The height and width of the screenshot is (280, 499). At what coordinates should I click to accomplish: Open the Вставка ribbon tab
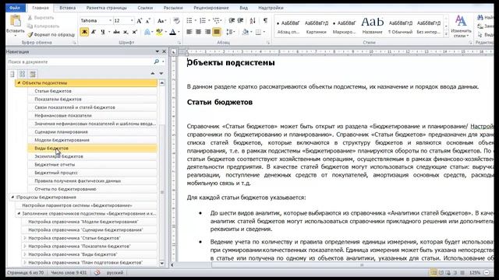tap(68, 8)
